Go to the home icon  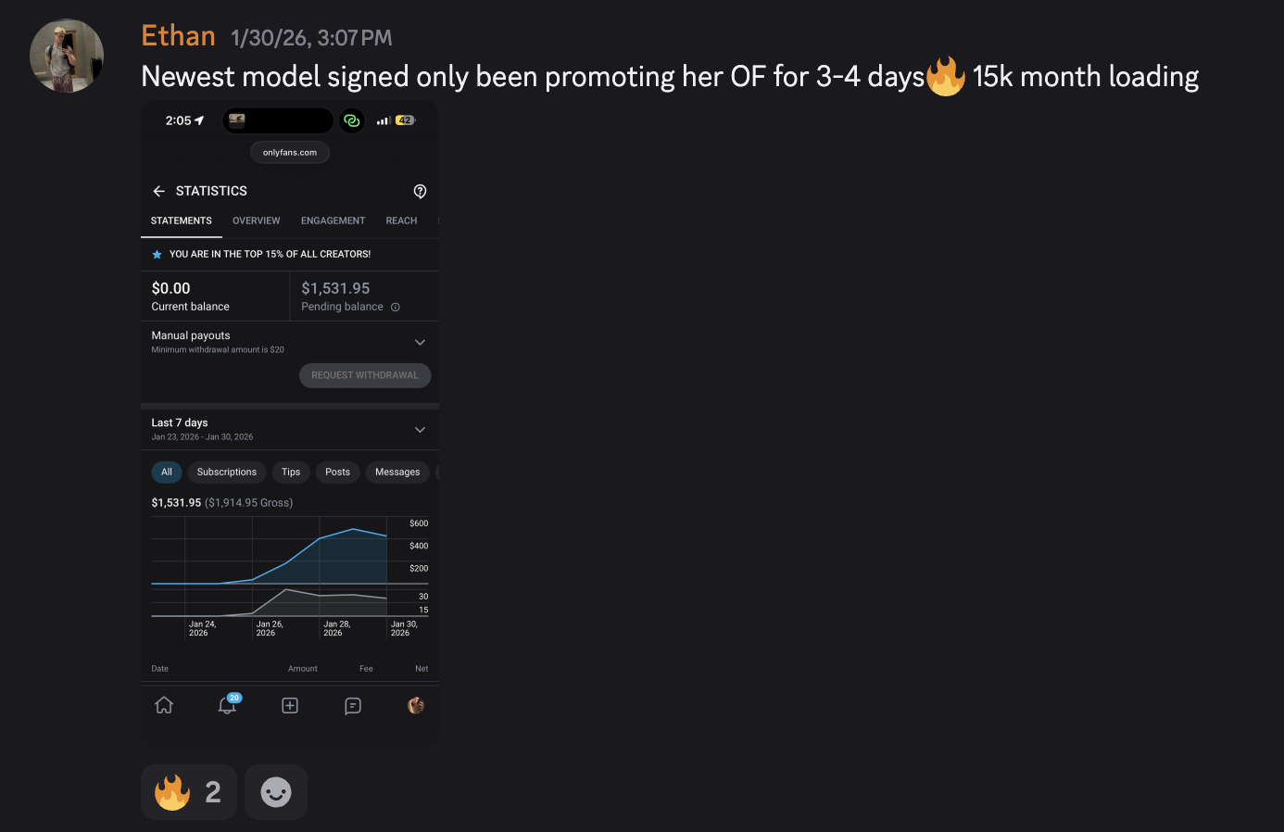pos(164,705)
